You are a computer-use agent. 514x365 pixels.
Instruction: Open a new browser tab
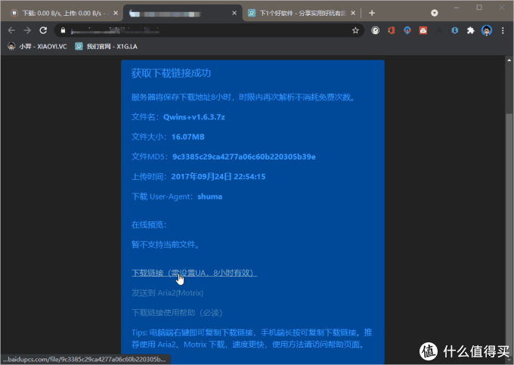(372, 13)
